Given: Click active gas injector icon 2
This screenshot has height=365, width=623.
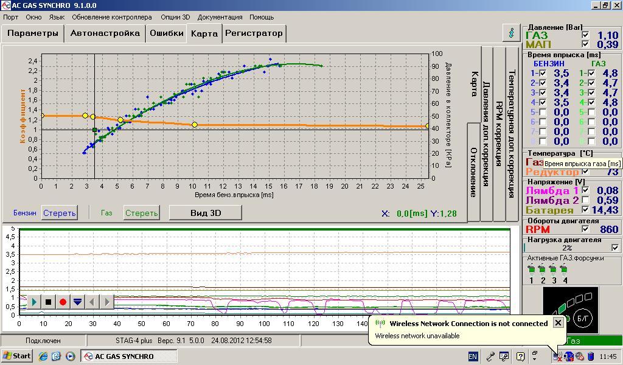Looking at the screenshot, I should coord(542,269).
